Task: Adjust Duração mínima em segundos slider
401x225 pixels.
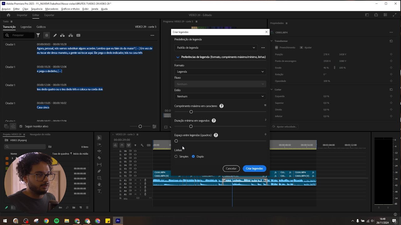Action: click(191, 126)
